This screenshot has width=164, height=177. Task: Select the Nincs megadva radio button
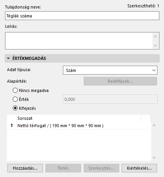pos(15,90)
